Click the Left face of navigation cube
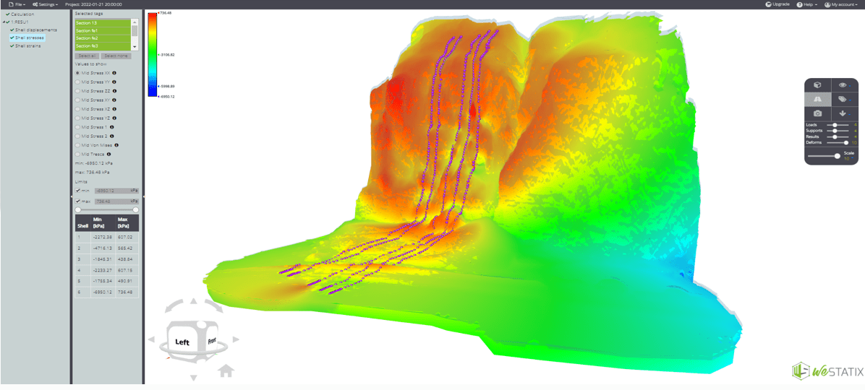865x390 pixels. (x=182, y=342)
